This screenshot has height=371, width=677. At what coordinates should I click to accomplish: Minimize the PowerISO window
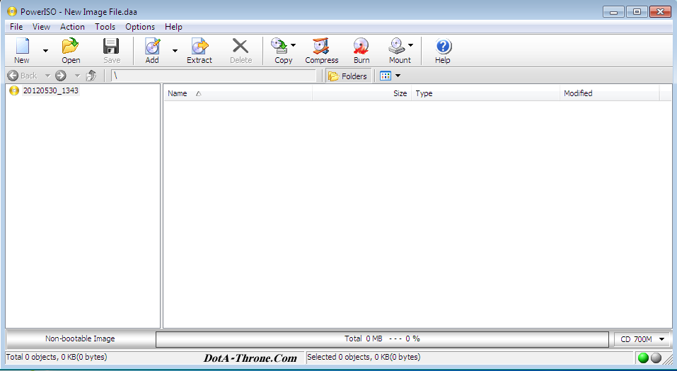[x=614, y=11]
